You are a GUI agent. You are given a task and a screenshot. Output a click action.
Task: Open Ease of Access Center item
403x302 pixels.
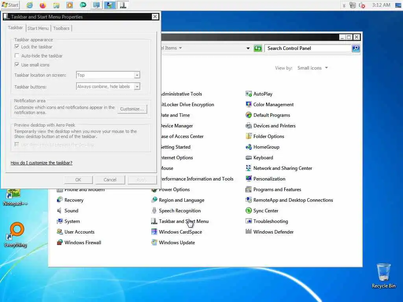[182, 136]
